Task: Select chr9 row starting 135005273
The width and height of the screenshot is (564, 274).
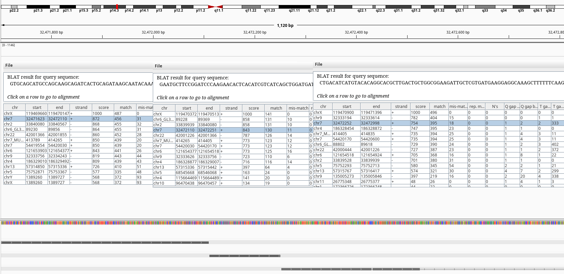Action: tap(438, 176)
